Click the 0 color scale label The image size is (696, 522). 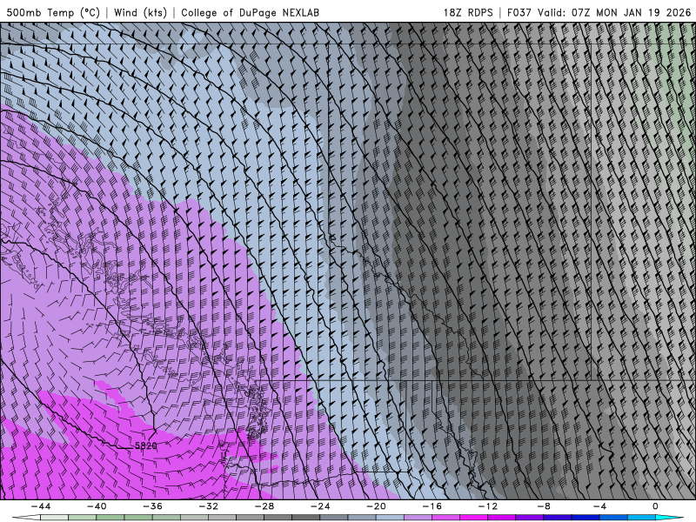click(x=655, y=506)
